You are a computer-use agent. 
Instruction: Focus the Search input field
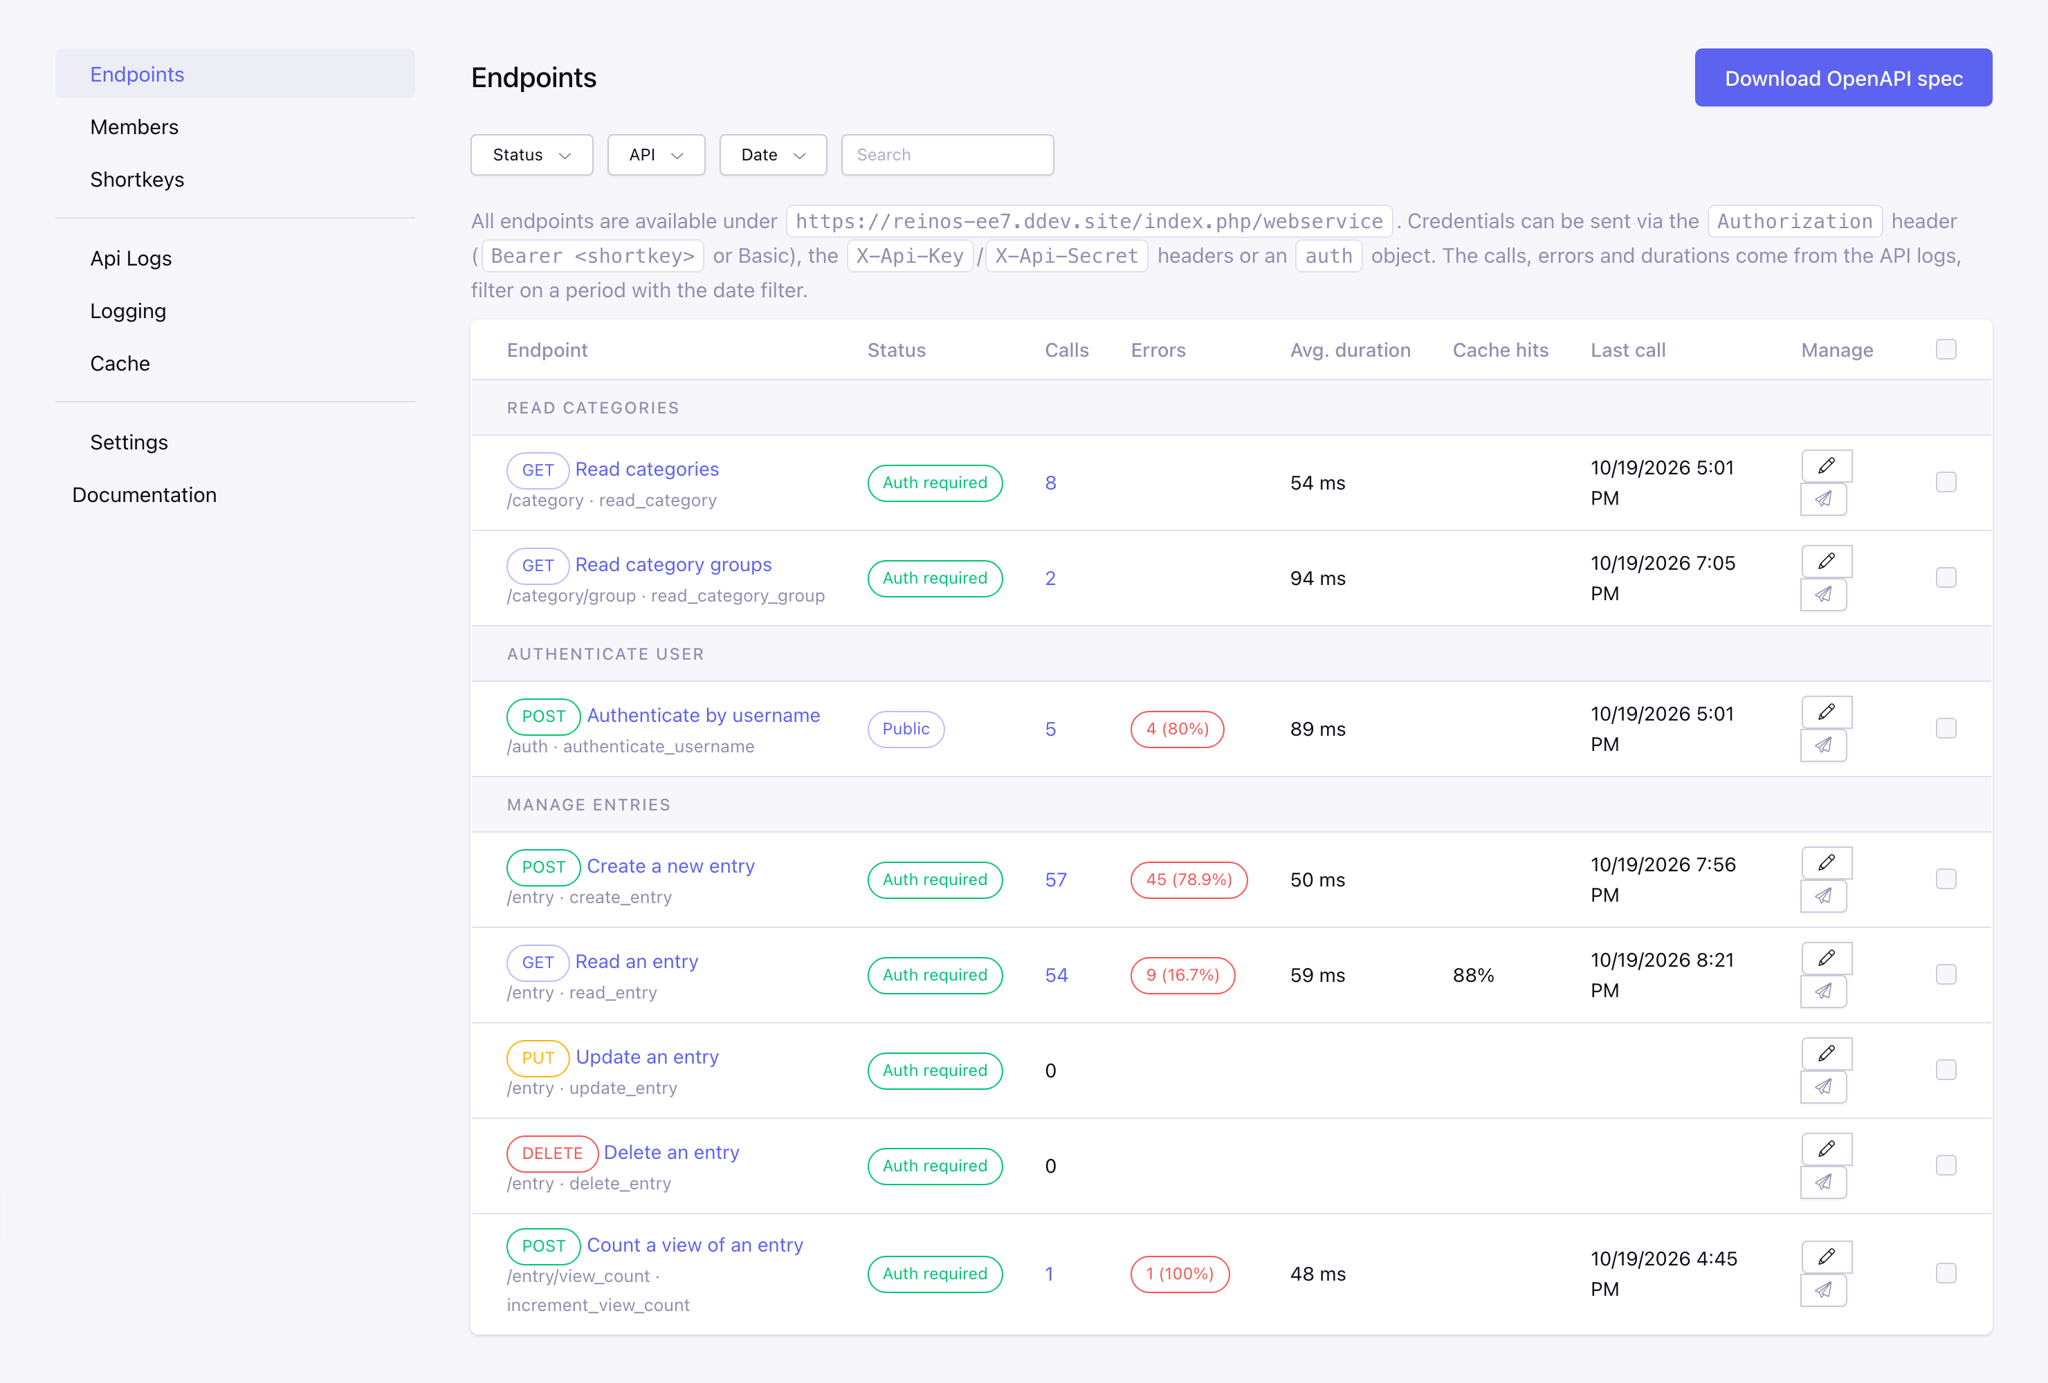(x=947, y=155)
